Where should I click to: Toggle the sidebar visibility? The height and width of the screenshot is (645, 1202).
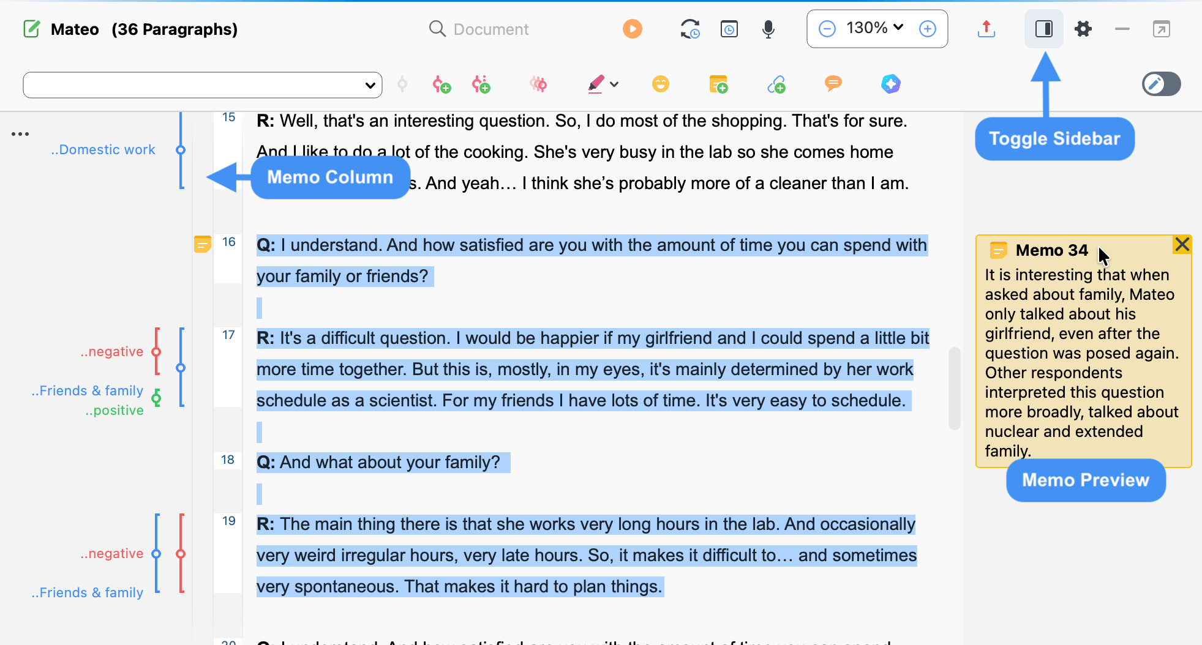(x=1043, y=28)
